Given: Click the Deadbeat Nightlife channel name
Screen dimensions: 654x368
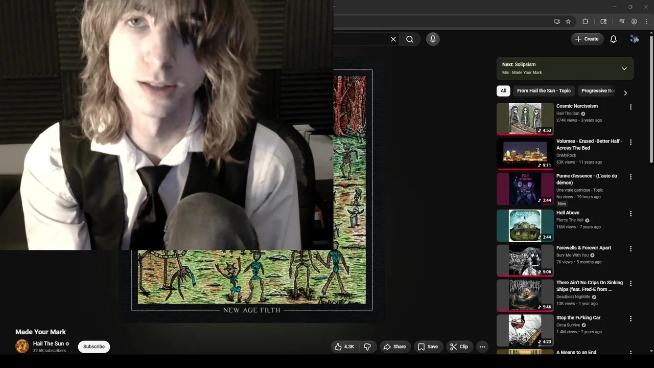Looking at the screenshot, I should [x=573, y=296].
